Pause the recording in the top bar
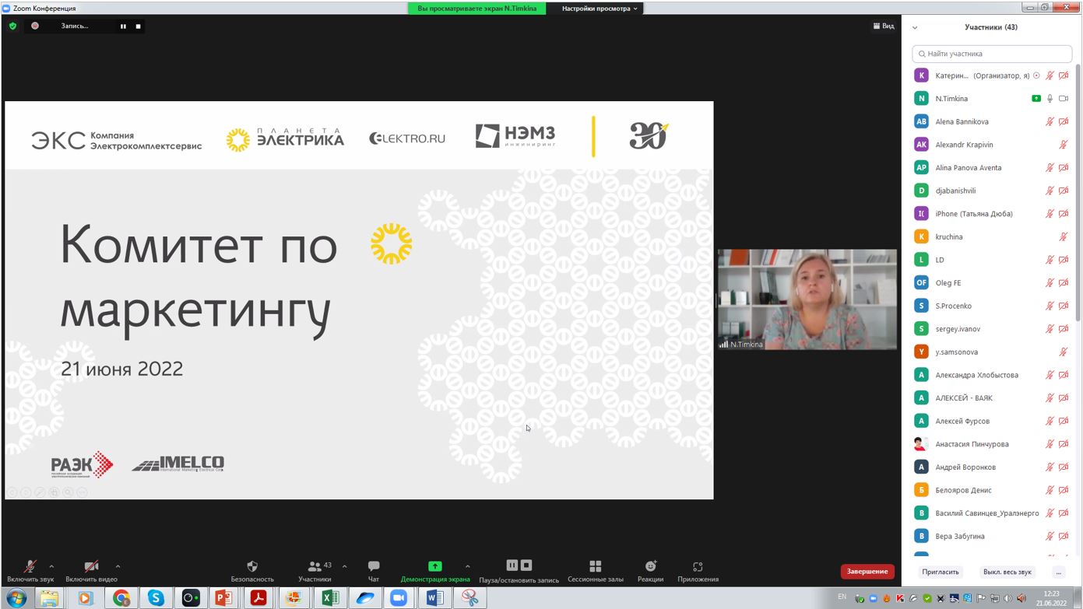The width and height of the screenshot is (1083, 609). (x=123, y=26)
